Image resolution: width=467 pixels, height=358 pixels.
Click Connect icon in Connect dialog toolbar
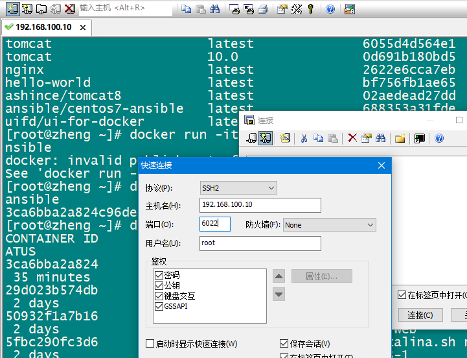[251, 138]
